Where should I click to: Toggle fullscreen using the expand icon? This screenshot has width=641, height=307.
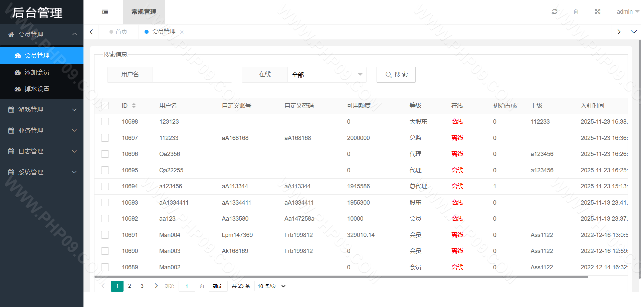(x=597, y=12)
